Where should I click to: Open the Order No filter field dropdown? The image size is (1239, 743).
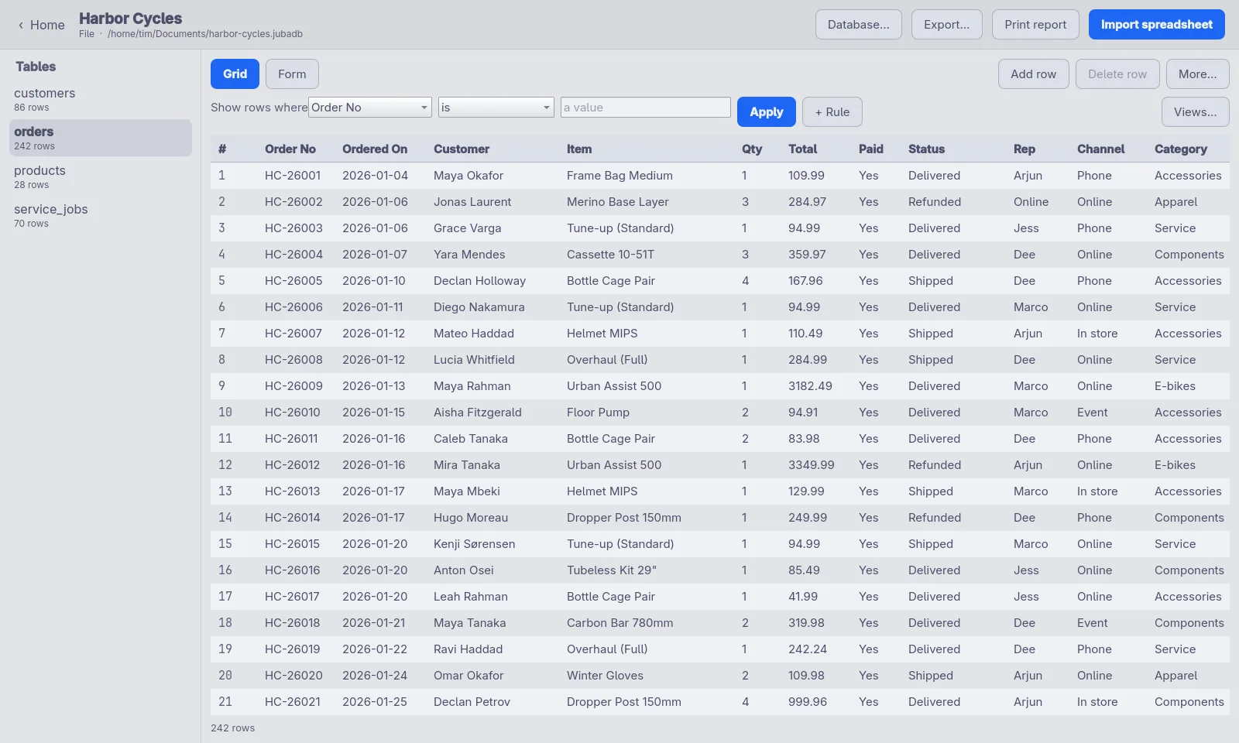point(370,108)
